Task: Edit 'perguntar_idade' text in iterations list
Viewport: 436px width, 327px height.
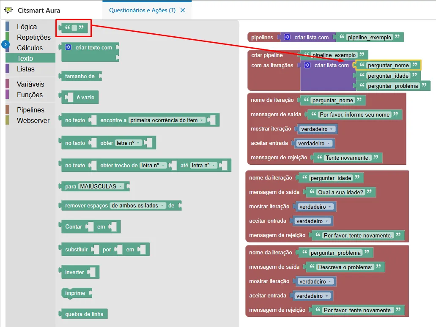Action: point(388,76)
